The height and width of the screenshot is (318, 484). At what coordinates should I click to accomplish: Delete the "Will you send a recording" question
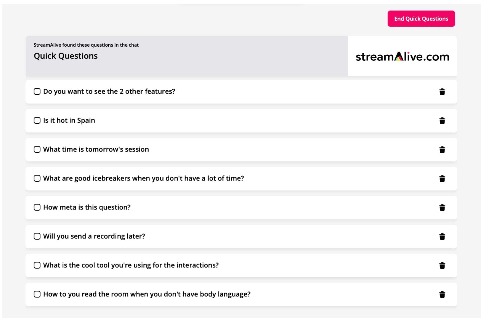pos(442,237)
